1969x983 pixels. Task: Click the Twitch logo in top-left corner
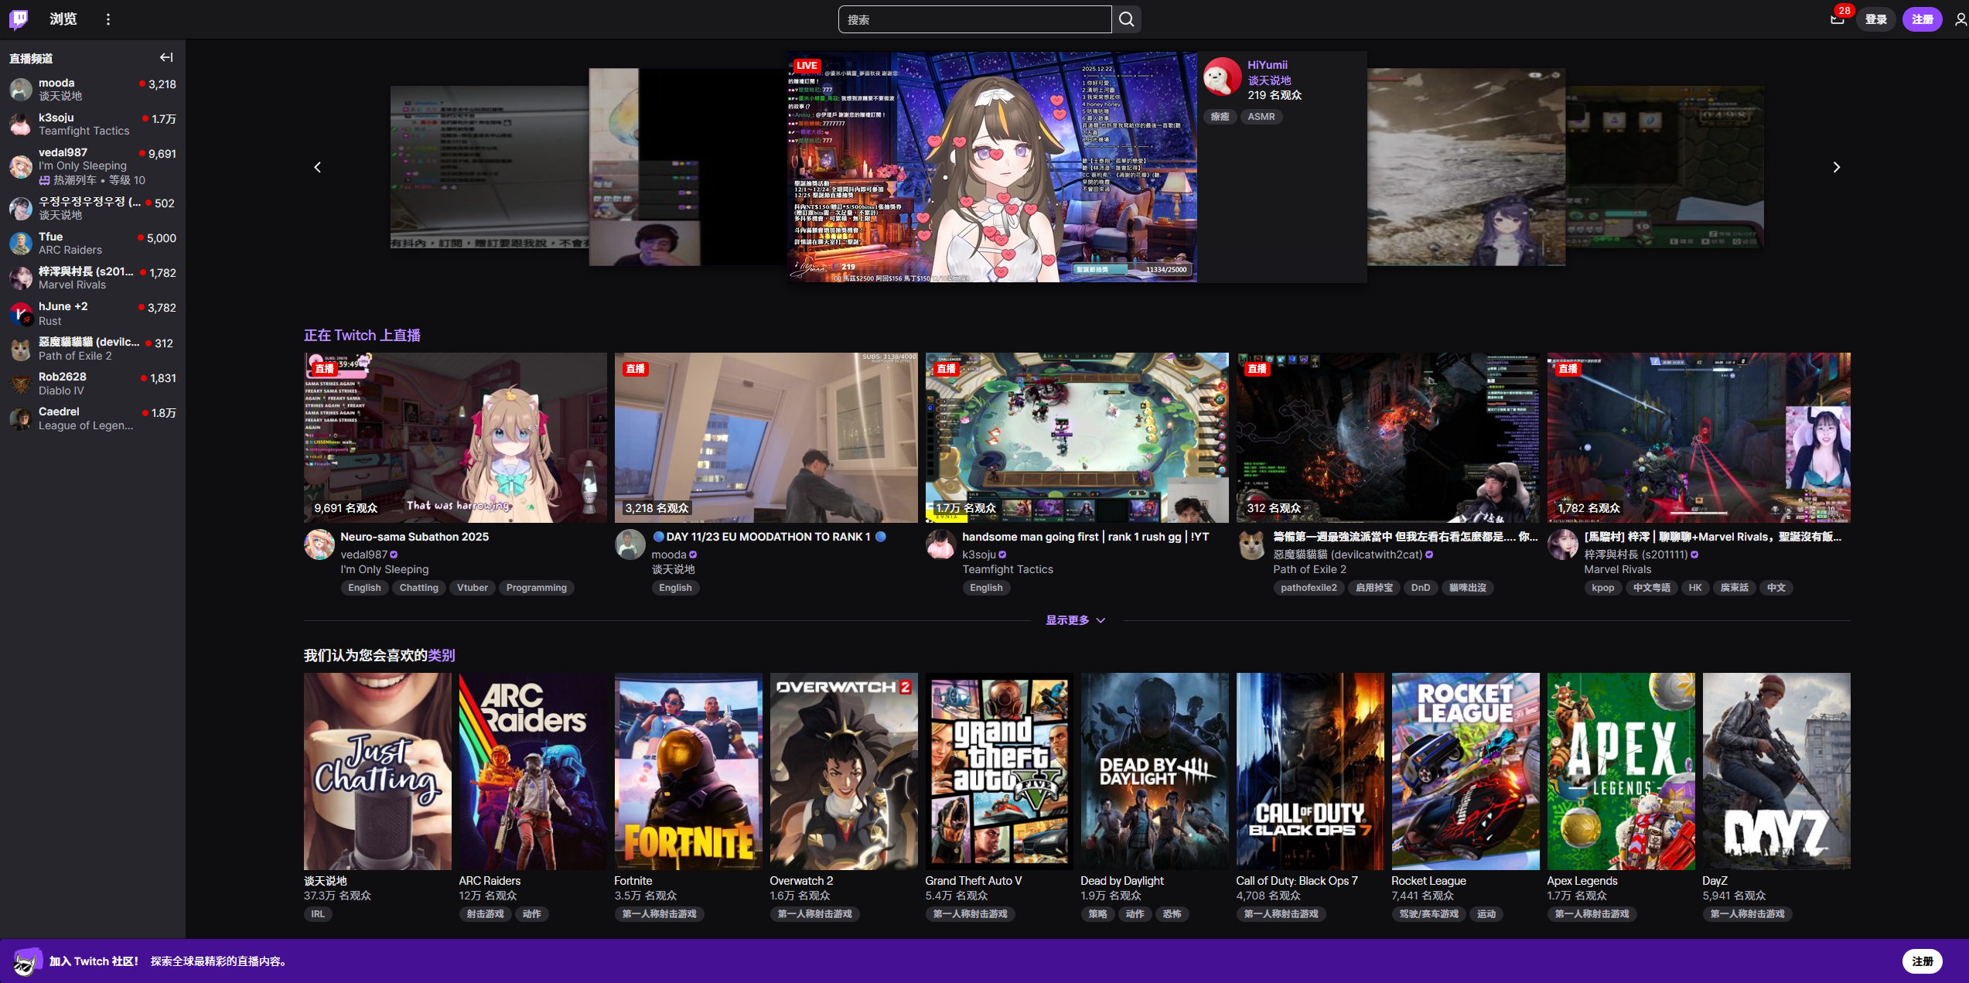pos(17,19)
